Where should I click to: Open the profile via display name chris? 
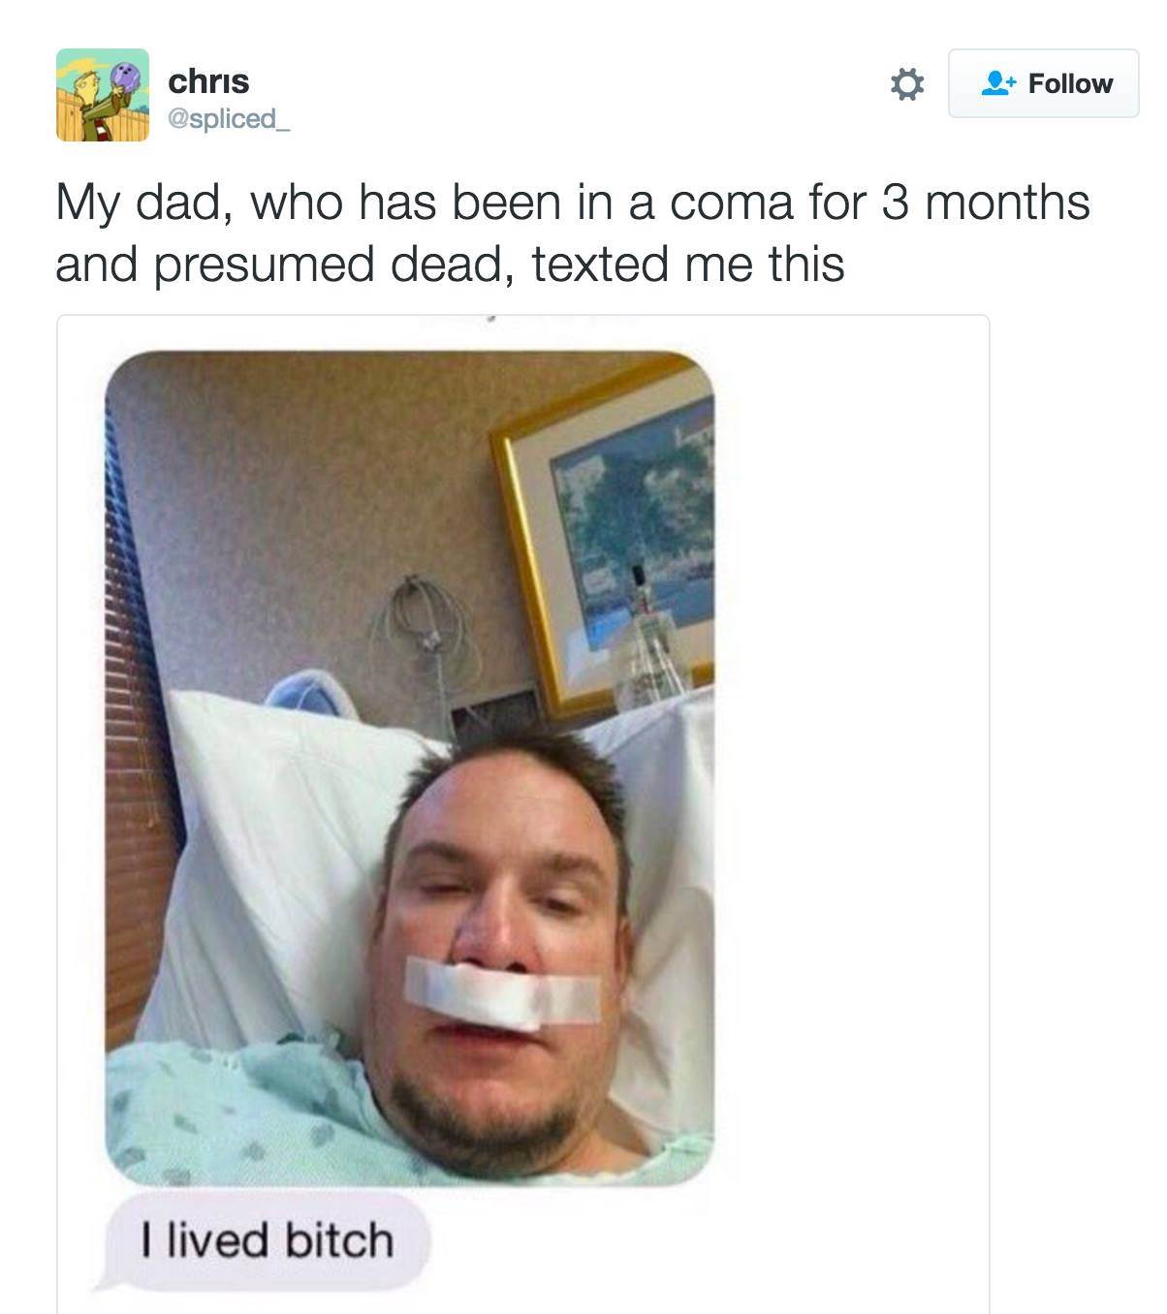pyautogui.click(x=208, y=80)
